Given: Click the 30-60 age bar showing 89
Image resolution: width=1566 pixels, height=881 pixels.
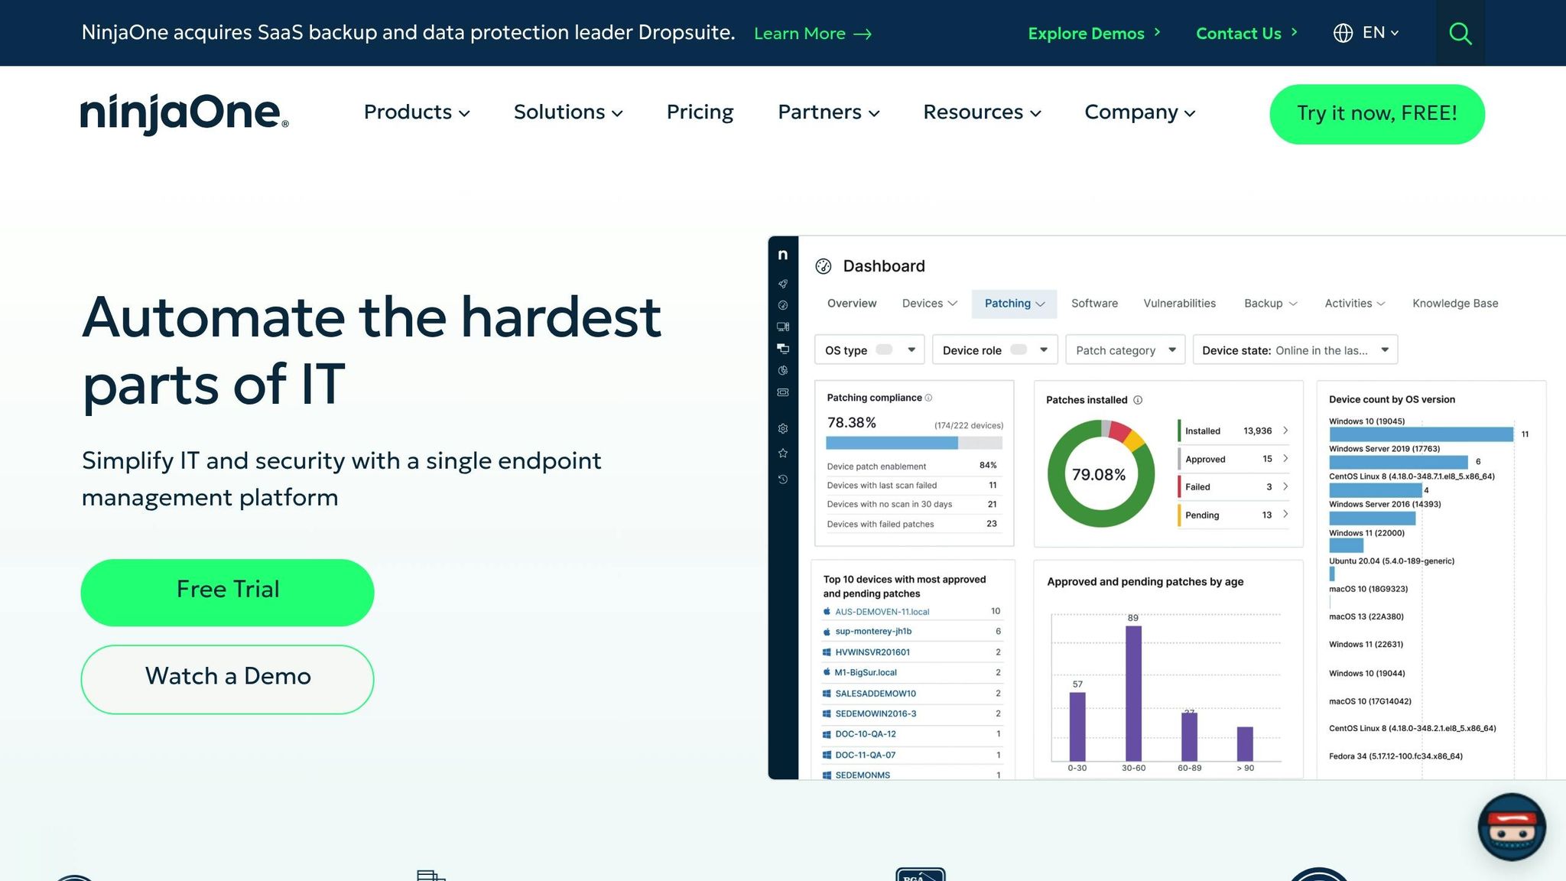Looking at the screenshot, I should [1133, 693].
